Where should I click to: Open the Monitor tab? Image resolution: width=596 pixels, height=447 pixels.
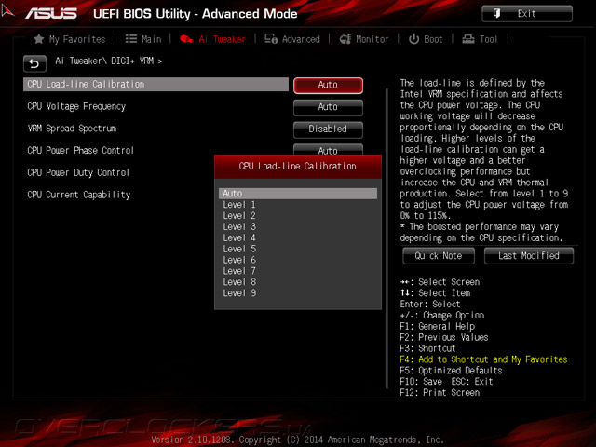(x=372, y=39)
